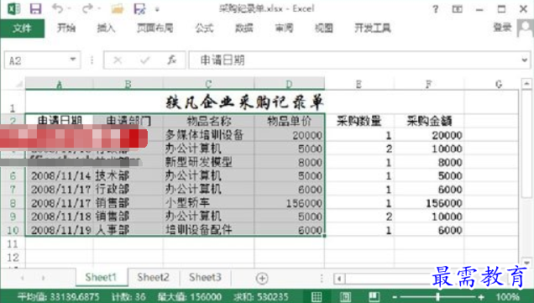Switch to Page Layout view in status bar
The image size is (534, 303).
345,296
